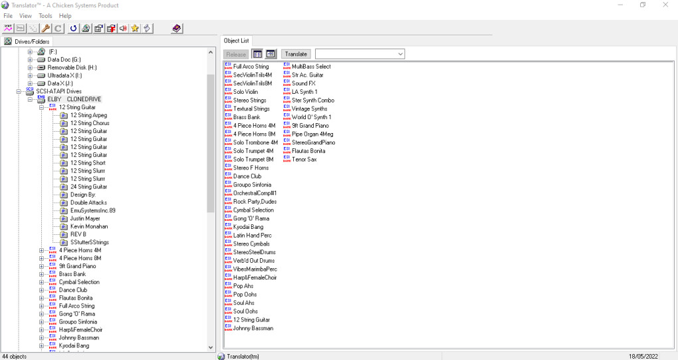Click ESI icon beside MultiBass Select

[286, 66]
